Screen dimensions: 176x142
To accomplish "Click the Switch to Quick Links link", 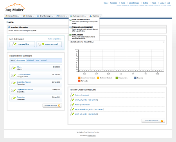I will pos(55,39).
